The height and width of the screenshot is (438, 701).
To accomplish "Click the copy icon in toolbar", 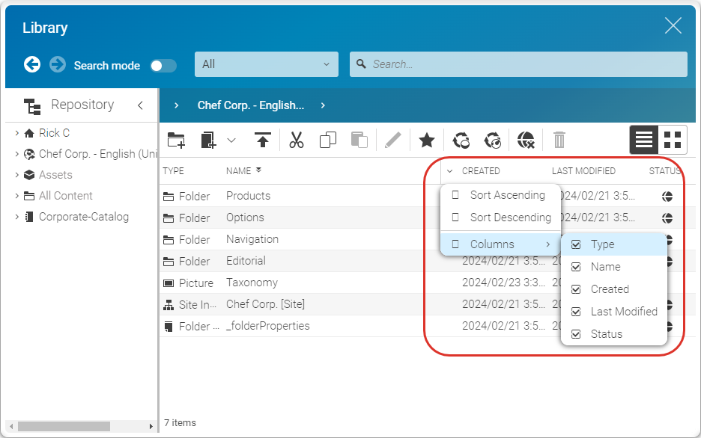I will tap(327, 140).
